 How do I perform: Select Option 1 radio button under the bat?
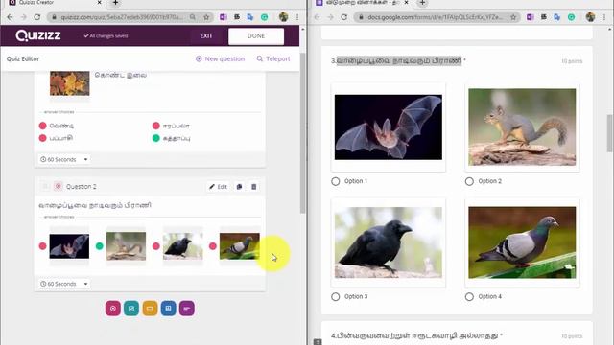coord(336,181)
